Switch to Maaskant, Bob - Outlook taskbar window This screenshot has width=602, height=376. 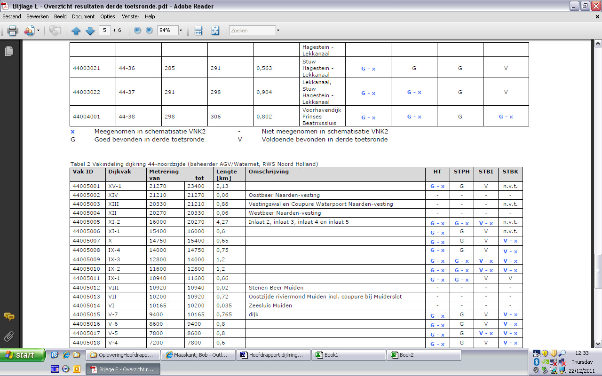pos(198,355)
